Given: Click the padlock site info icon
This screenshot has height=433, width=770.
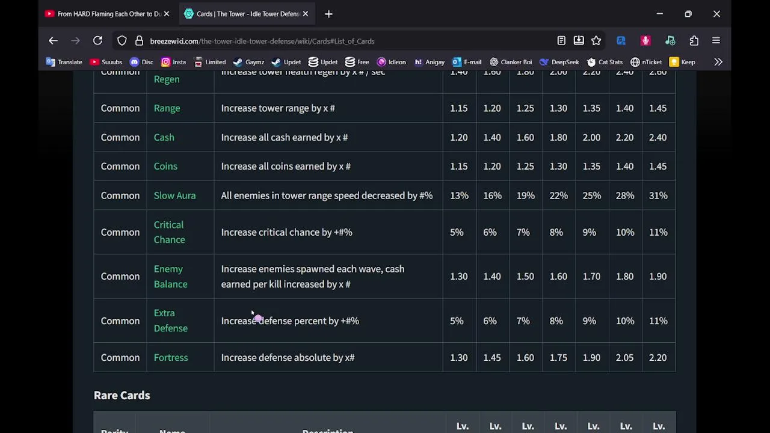Looking at the screenshot, I should (x=139, y=41).
